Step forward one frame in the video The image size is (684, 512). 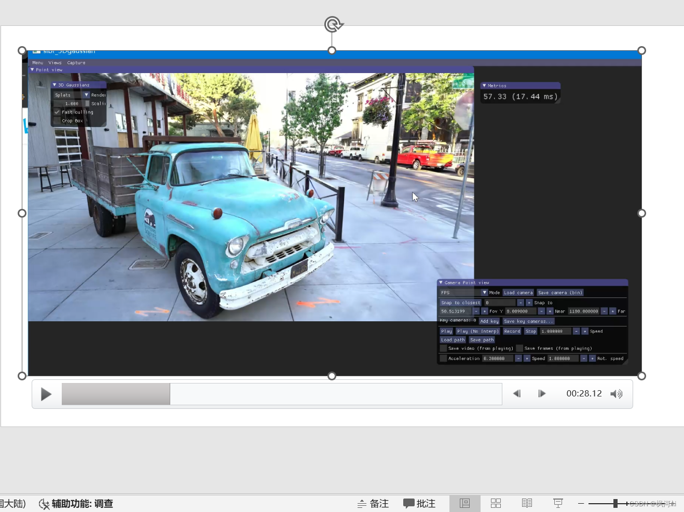point(542,393)
